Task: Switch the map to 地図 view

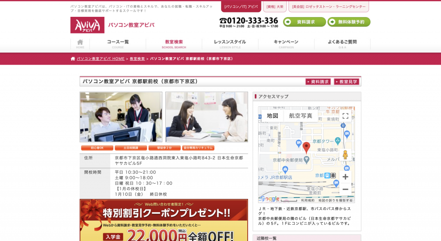Action: [x=272, y=116]
